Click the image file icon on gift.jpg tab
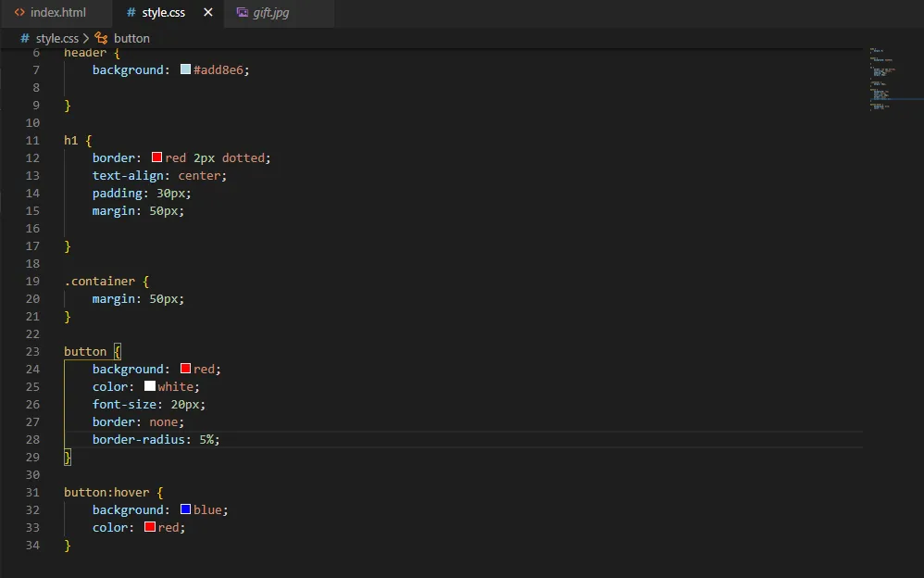 coord(243,12)
